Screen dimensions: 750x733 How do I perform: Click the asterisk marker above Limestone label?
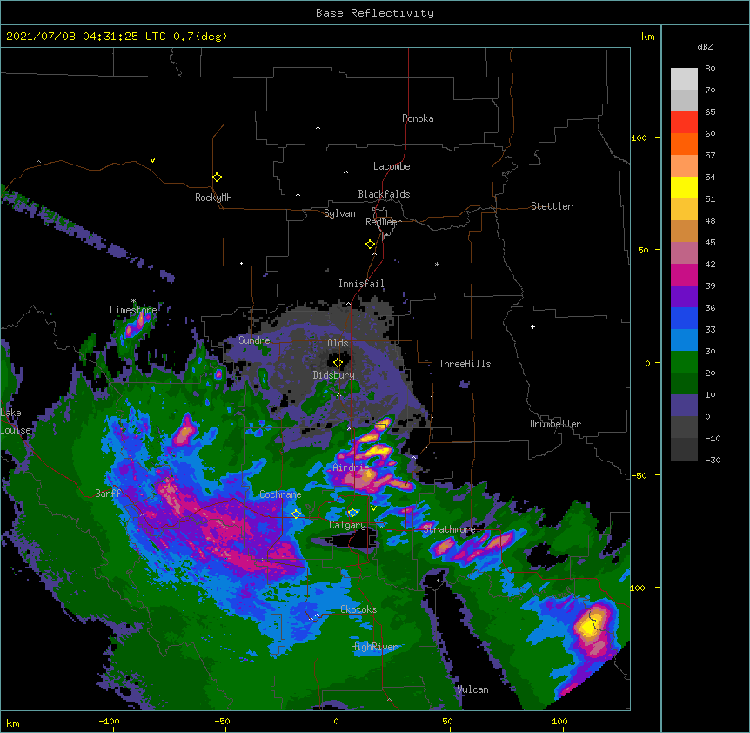click(133, 301)
